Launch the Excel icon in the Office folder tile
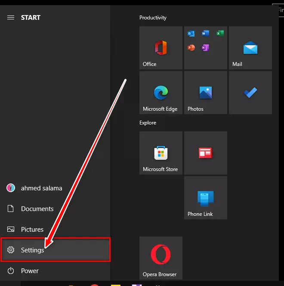This screenshot has width=284, height=286. (x=220, y=33)
